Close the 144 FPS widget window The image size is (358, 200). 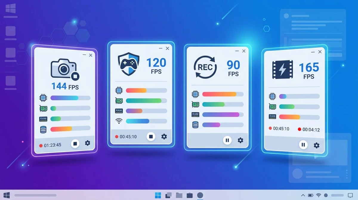[x=91, y=55]
